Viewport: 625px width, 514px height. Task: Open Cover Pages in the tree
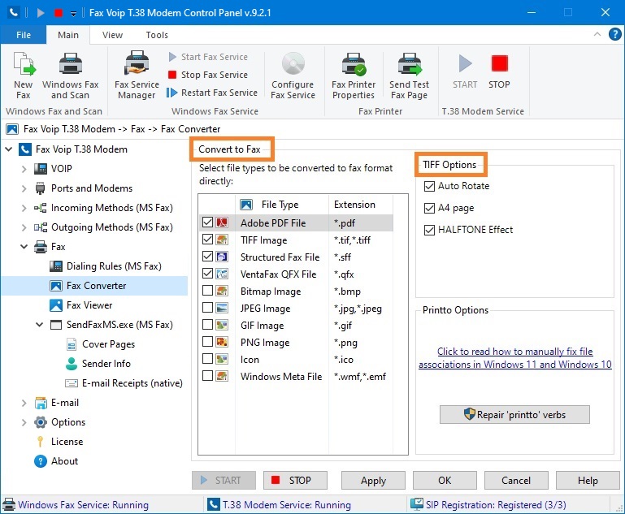[x=108, y=344]
